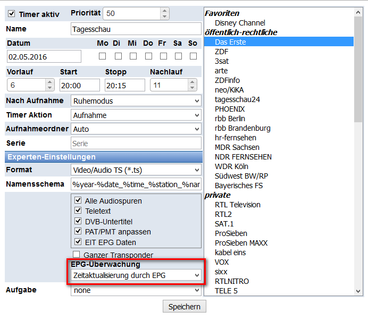Image resolution: width=368 pixels, height=320 pixels.
Task: Check the Mo weekday box
Action: (102, 56)
